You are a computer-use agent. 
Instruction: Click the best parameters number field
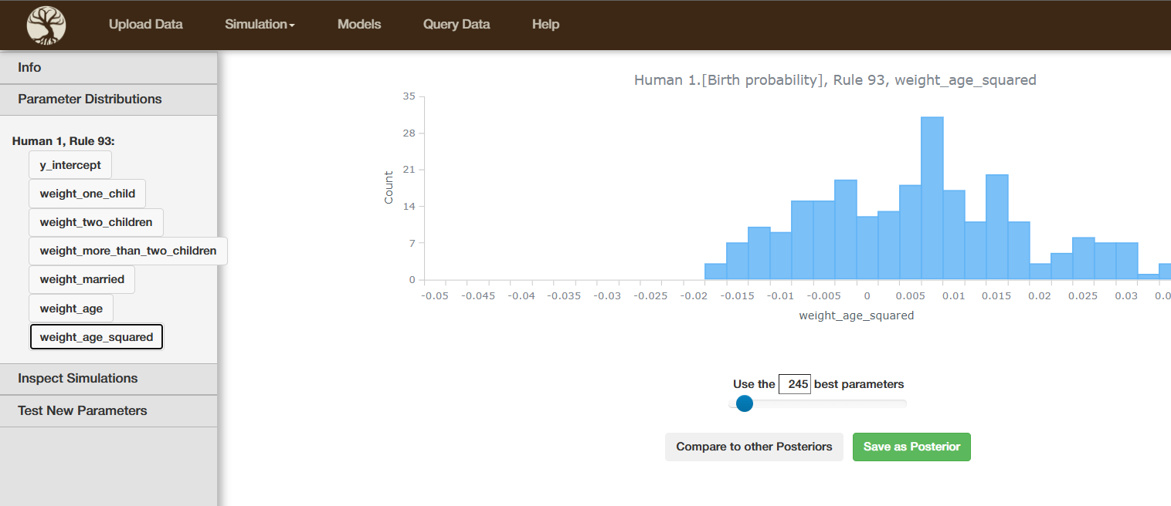tap(794, 384)
